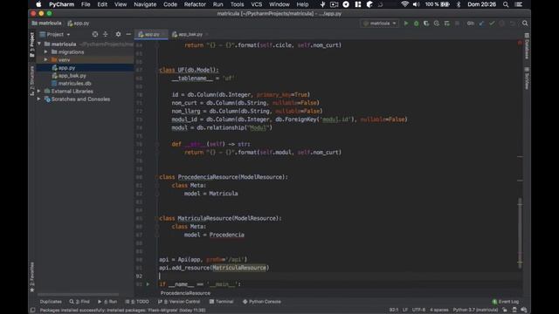Viewport: 559px width, 314px height.
Task: Commit changes with the green checkmark icon
Action: (492, 24)
